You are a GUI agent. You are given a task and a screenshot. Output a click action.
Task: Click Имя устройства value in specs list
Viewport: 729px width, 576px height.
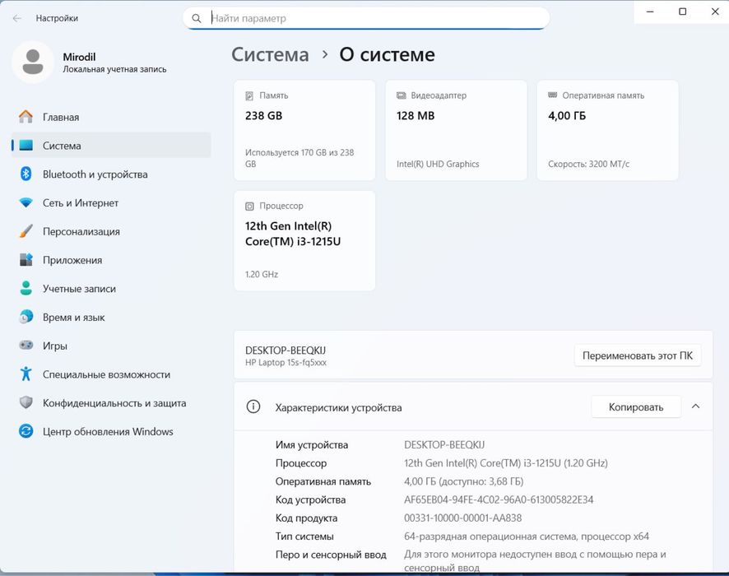(x=444, y=445)
